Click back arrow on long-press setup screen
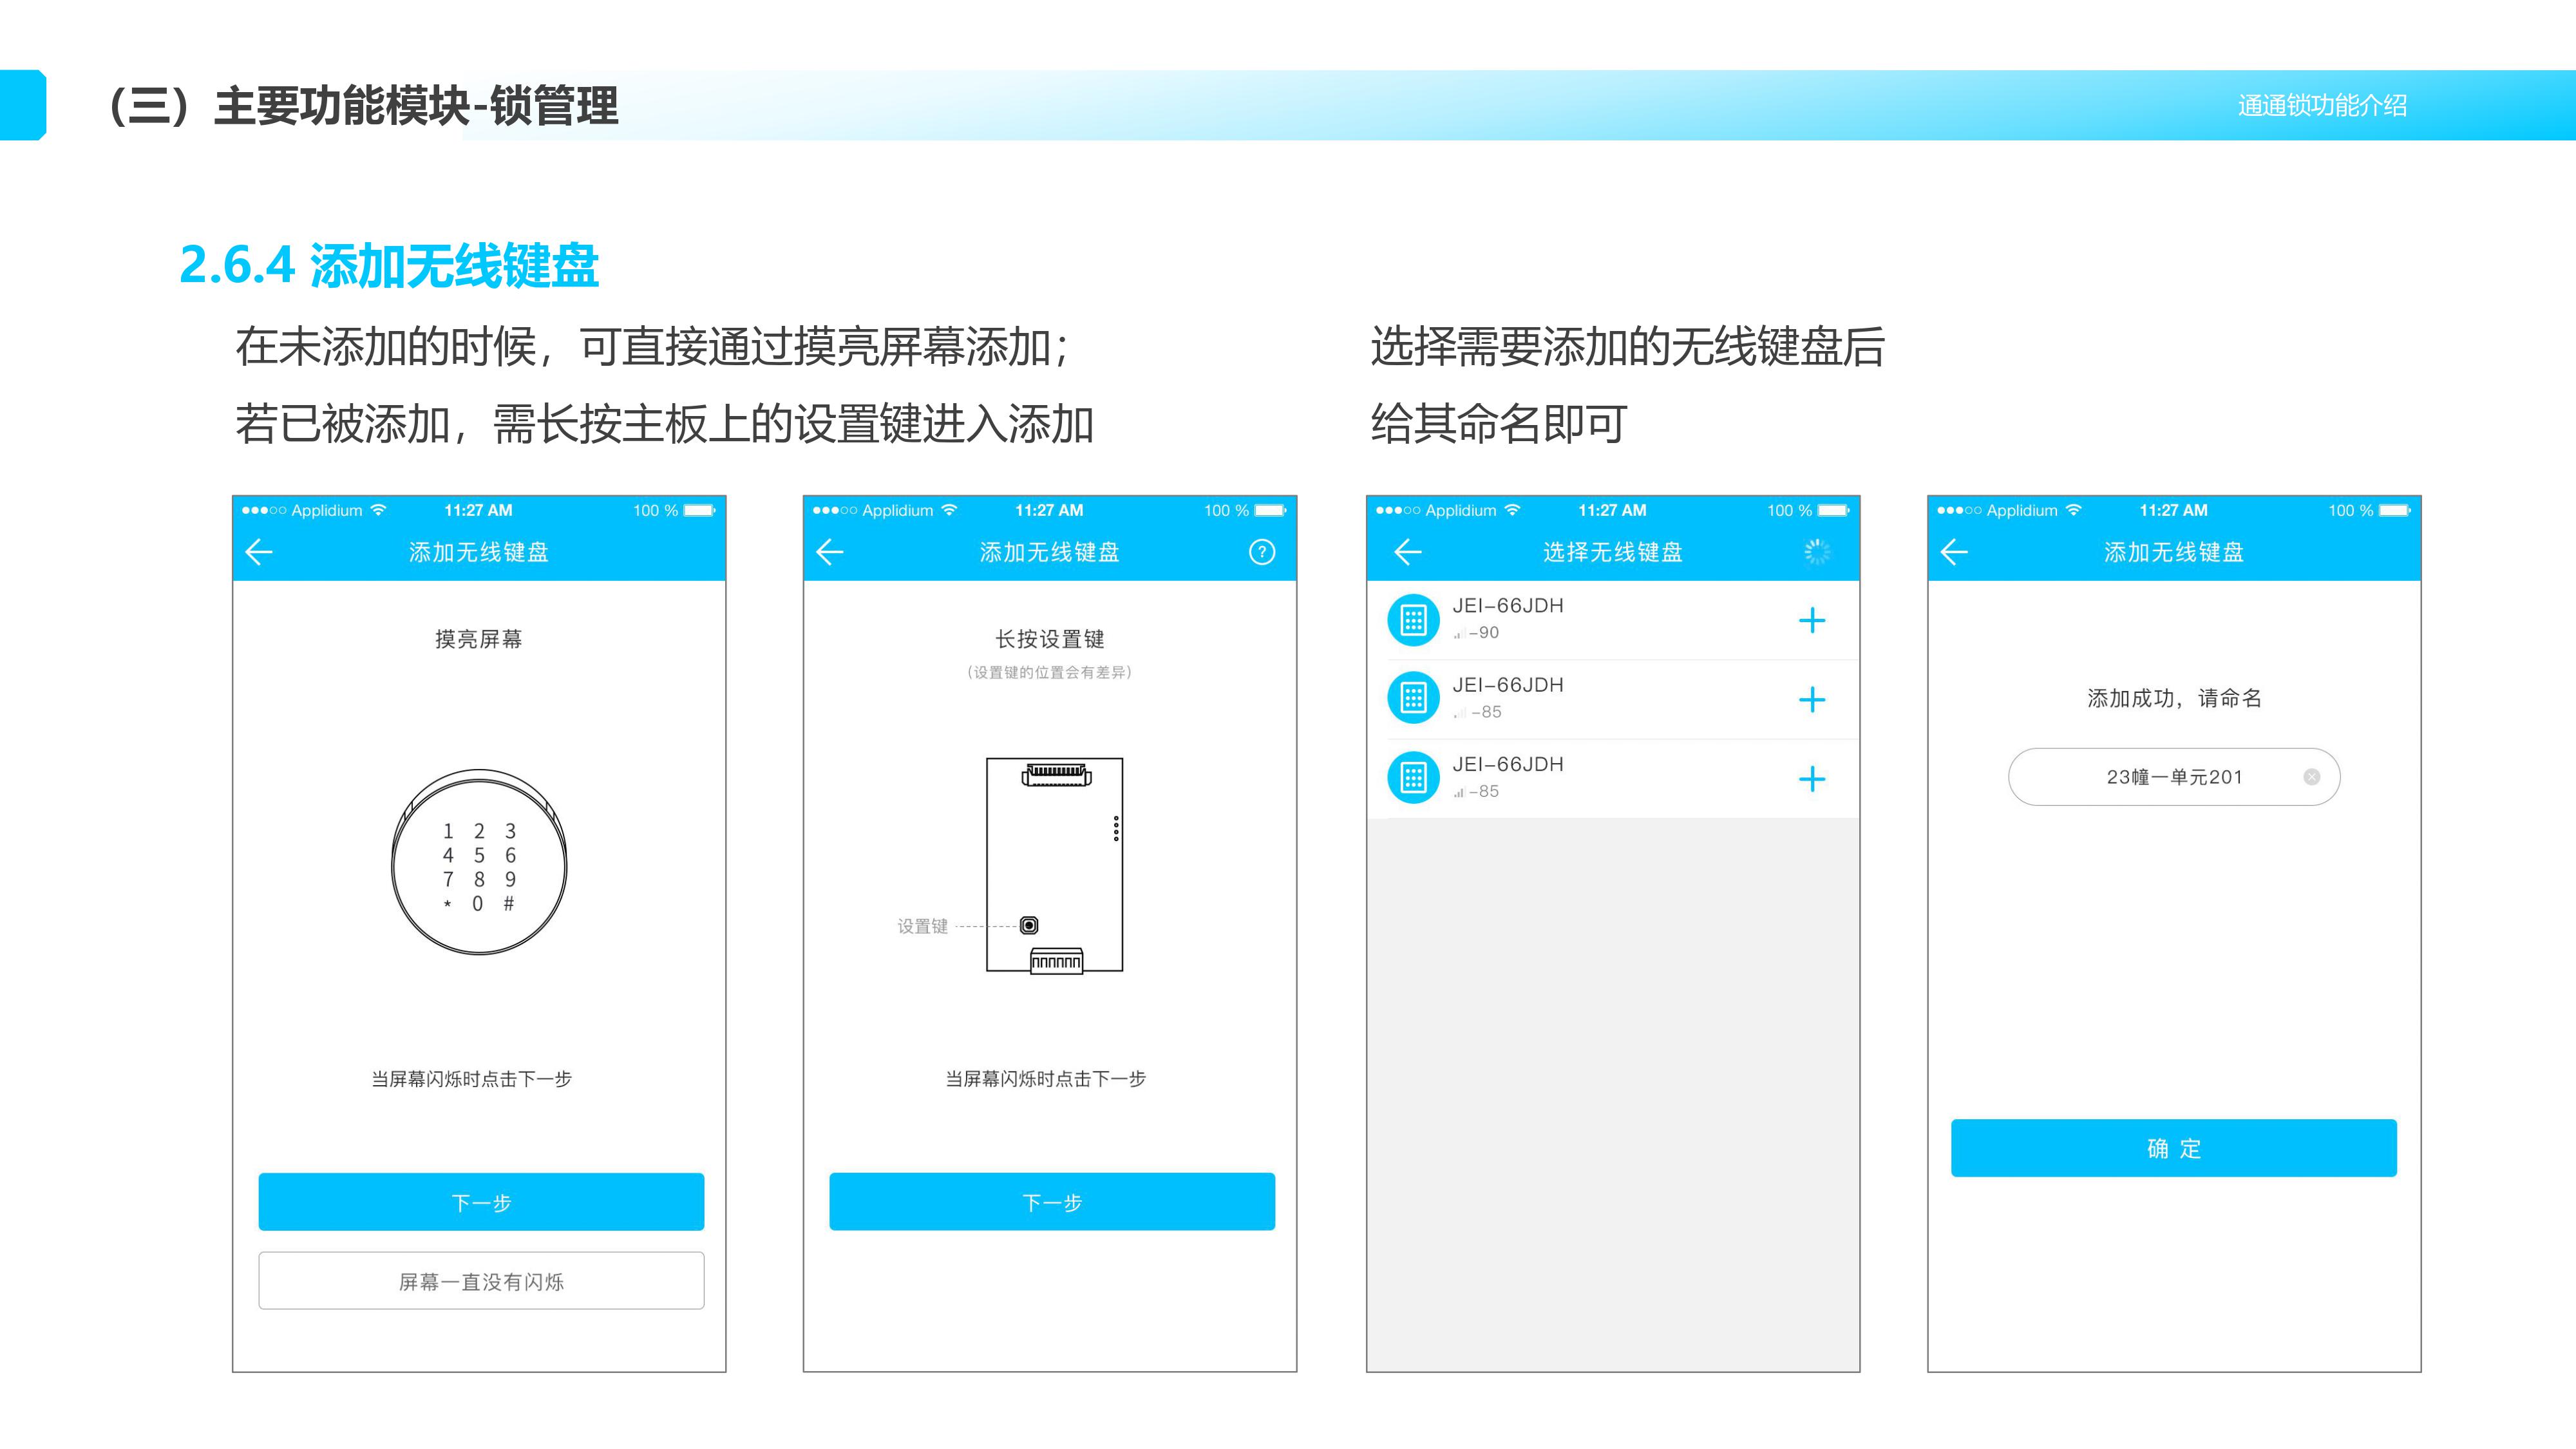Screen dimensions: 2576x1449 point(830,552)
